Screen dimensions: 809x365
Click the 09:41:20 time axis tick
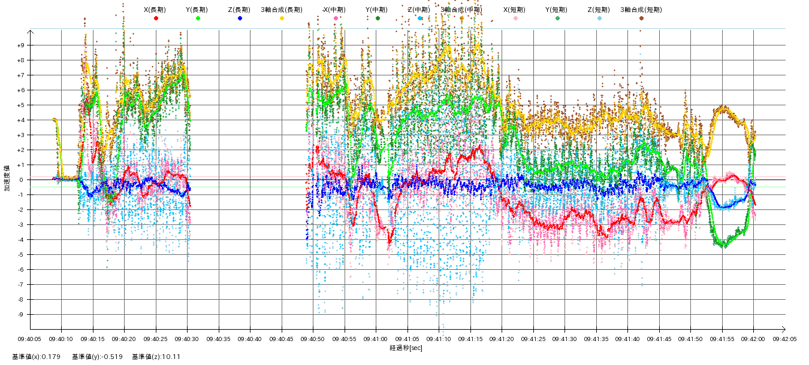(502, 339)
